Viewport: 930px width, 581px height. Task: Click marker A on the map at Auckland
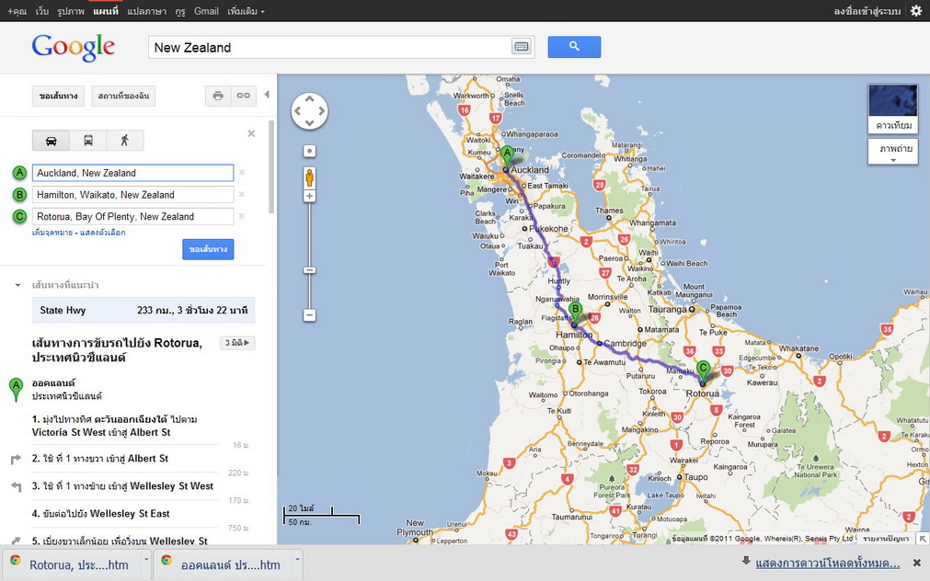tap(507, 158)
